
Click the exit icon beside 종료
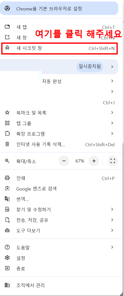point(7,268)
